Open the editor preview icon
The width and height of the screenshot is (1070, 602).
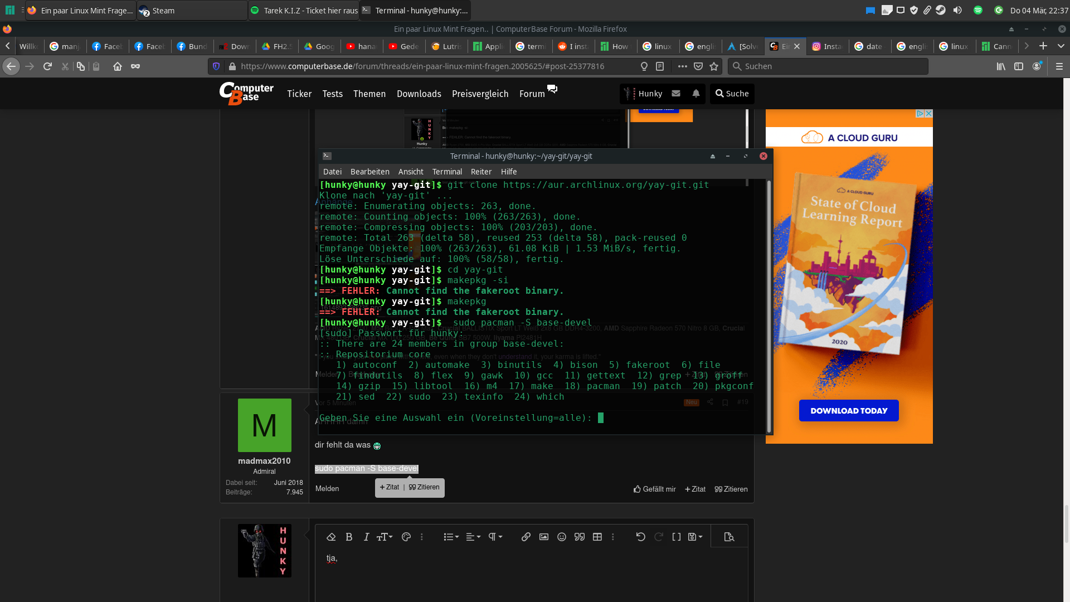coord(729,537)
